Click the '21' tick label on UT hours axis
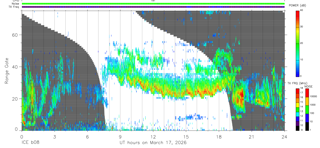Screen dimensions: 320x148 252,137
